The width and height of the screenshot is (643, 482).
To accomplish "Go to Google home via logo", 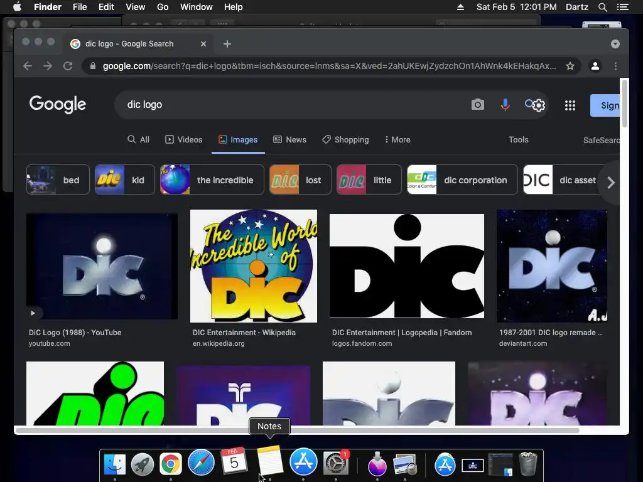I will (57, 105).
